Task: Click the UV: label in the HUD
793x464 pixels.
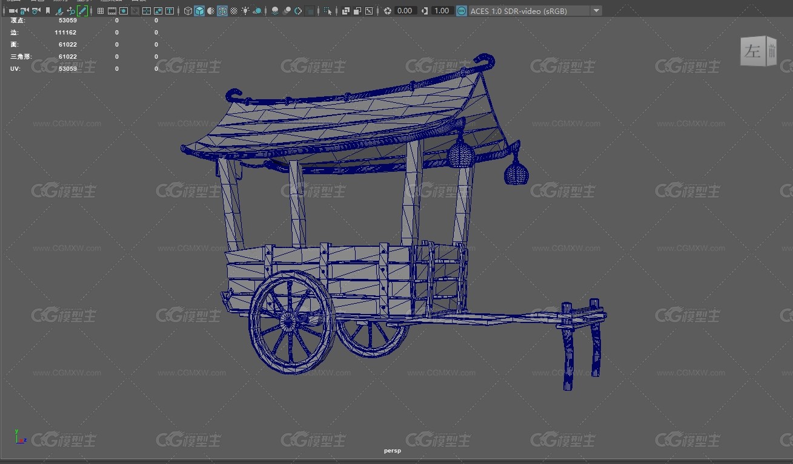Action: click(16, 69)
